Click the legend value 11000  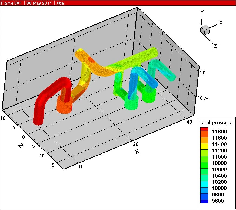219,157
